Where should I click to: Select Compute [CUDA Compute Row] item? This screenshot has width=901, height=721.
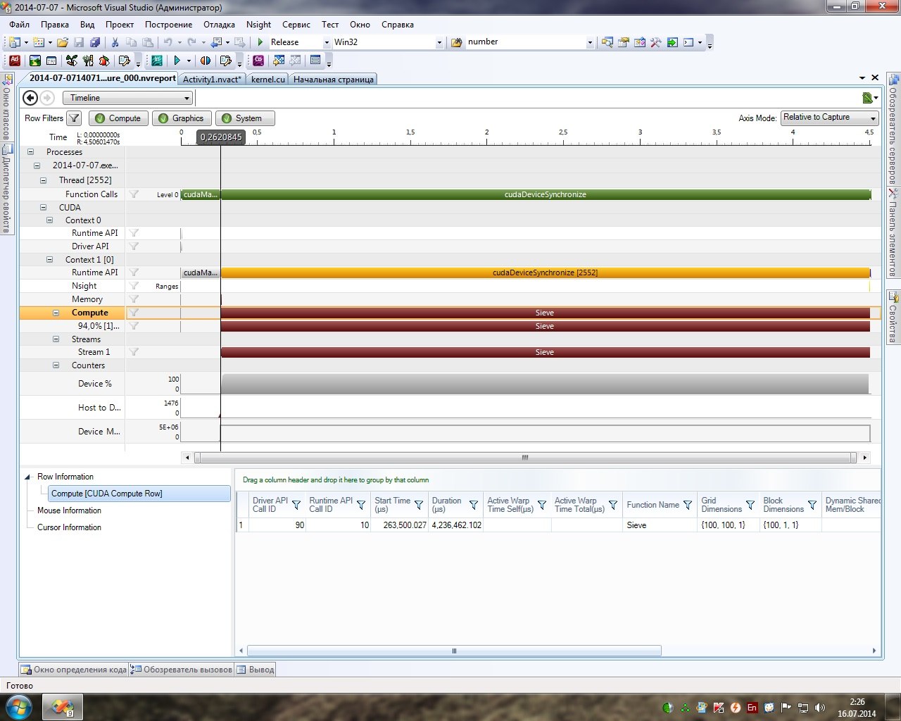pos(139,494)
